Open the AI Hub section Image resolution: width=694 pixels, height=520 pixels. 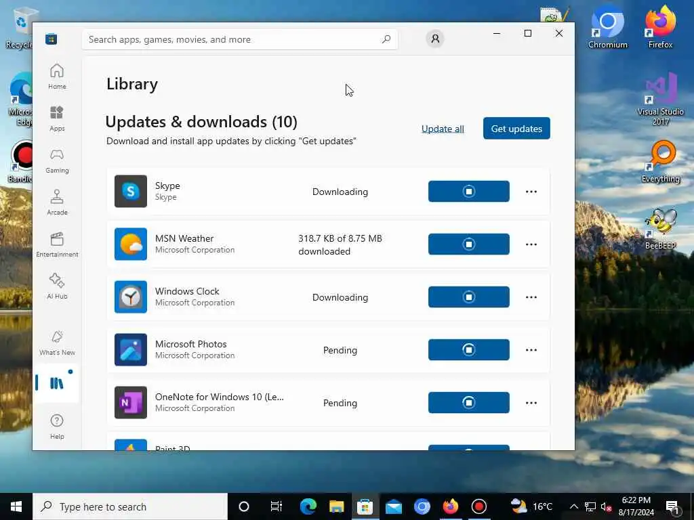click(x=57, y=286)
